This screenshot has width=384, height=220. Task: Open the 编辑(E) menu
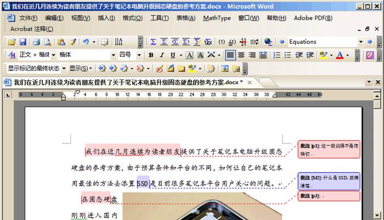pos(54,18)
